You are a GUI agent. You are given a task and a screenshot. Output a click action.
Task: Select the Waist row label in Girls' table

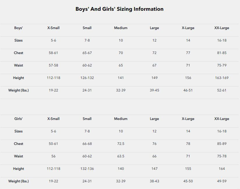point(18,156)
